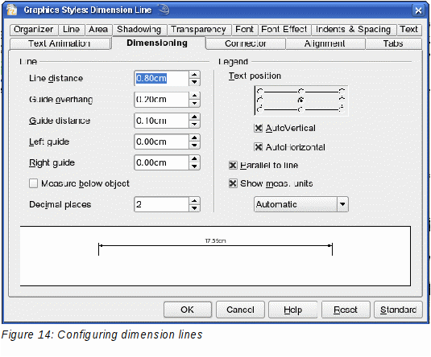
Task: Select bottom-center text position radio
Action: click(x=301, y=109)
